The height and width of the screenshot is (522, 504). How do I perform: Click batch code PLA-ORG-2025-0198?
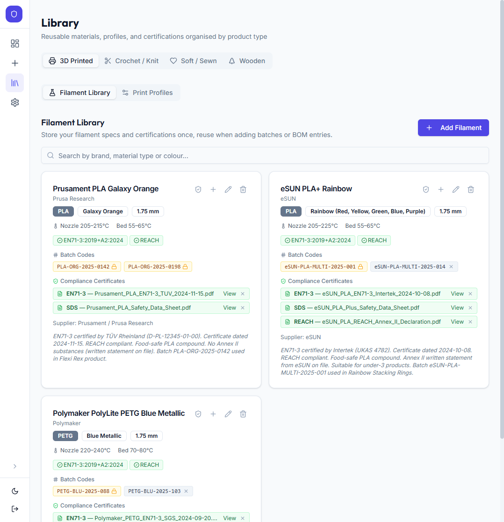[x=158, y=267]
